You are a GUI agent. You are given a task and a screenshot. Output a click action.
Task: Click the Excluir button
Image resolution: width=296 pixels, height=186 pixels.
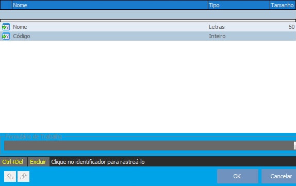point(38,162)
